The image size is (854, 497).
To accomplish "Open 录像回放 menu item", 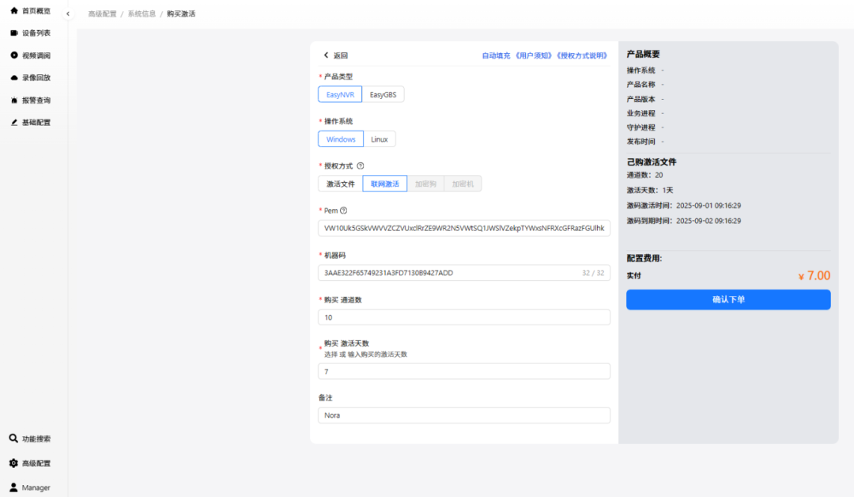I will coord(34,78).
